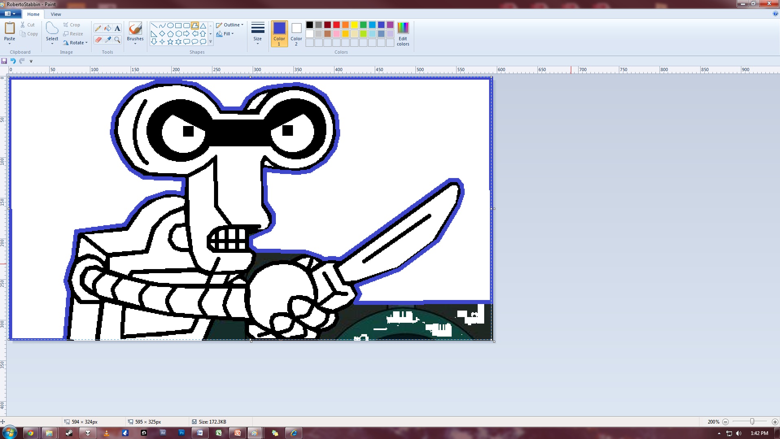This screenshot has height=439, width=780.
Task: Select the Color picker eyedropper tool
Action: pos(107,39)
